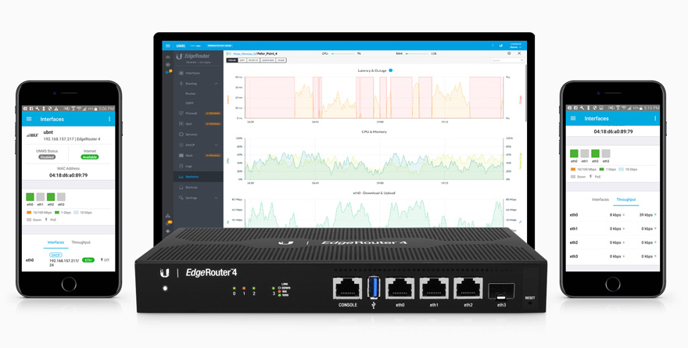Tap the eth0 port square on left phone
The image size is (688, 348).
(30, 197)
